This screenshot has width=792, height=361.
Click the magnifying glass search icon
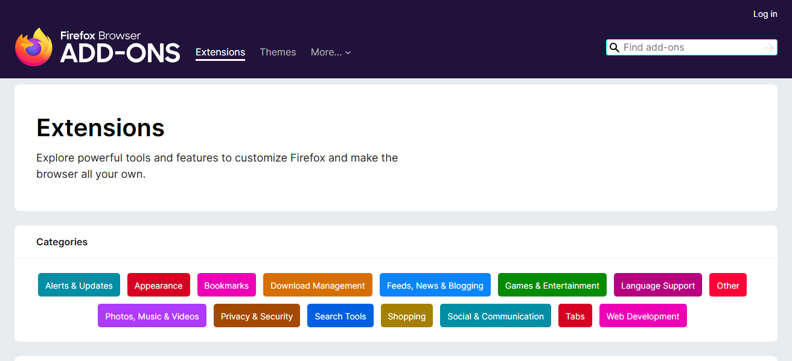615,48
